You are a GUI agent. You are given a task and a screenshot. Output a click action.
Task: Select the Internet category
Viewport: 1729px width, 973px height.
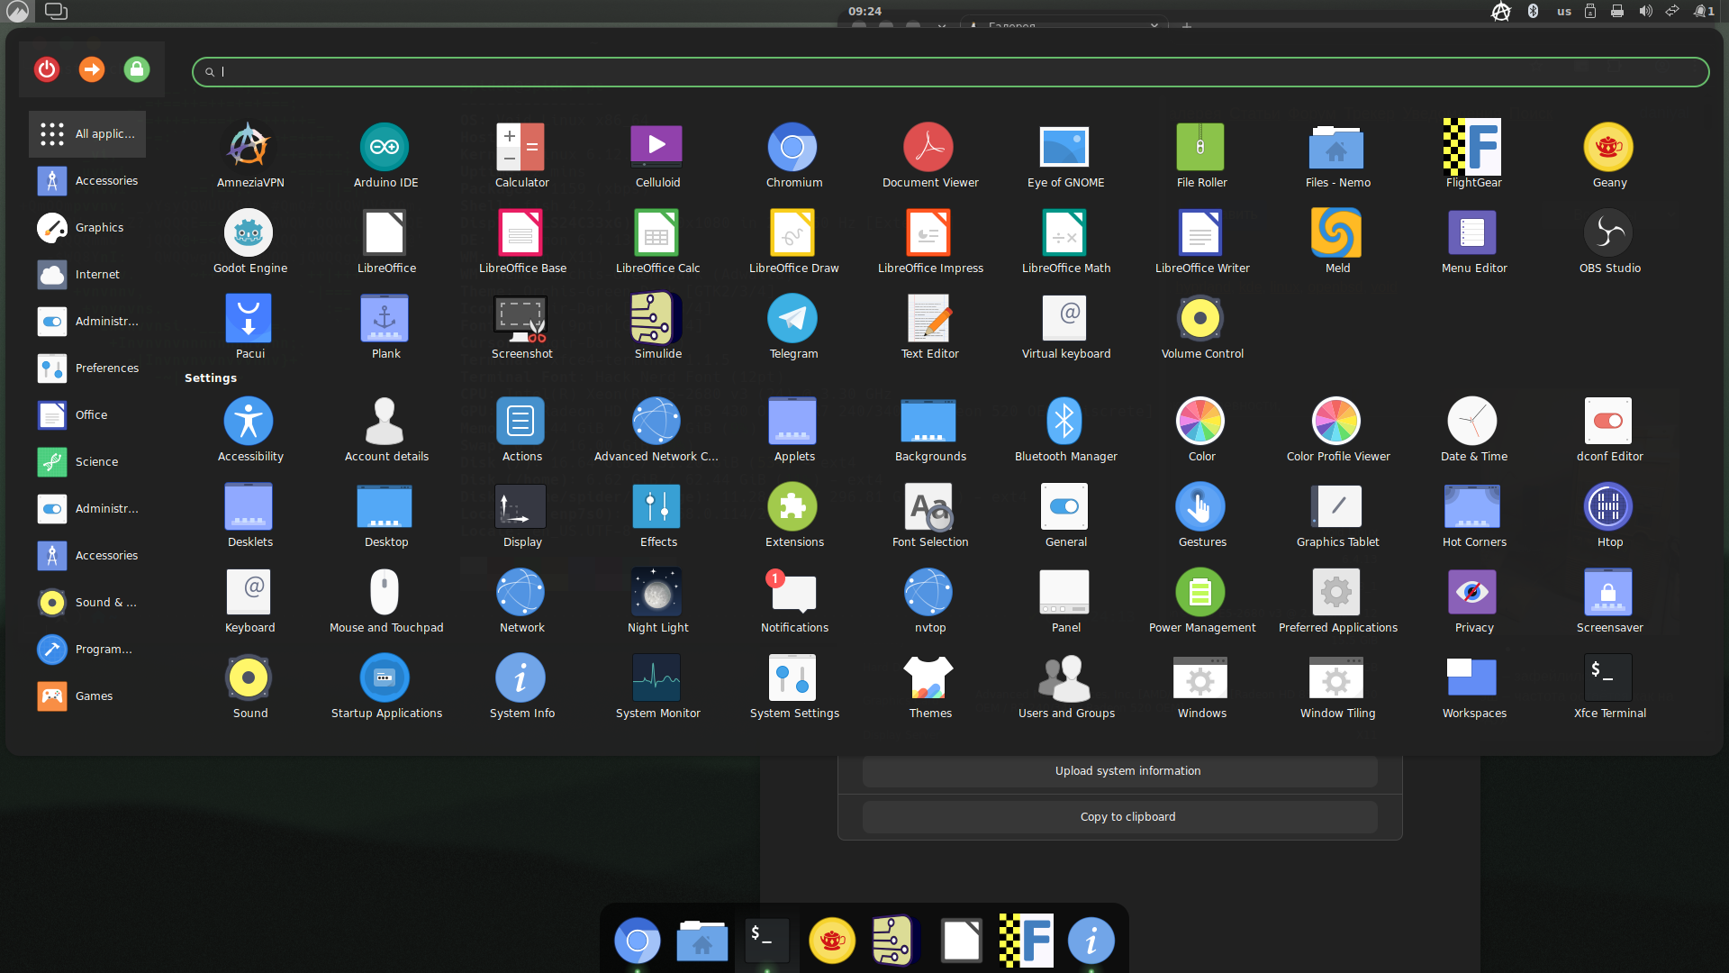(x=87, y=275)
